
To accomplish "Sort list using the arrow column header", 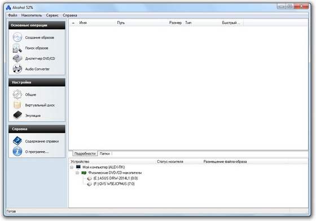I will coord(73,23).
